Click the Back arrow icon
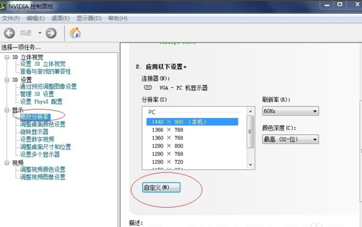Image resolution: width=362 pixels, height=227 pixels. click(x=9, y=33)
